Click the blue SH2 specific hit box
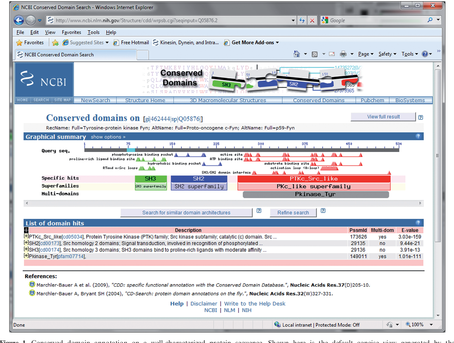 tap(199, 179)
